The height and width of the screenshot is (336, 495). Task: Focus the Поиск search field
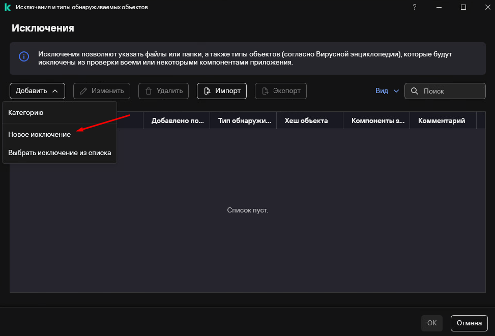coord(450,91)
